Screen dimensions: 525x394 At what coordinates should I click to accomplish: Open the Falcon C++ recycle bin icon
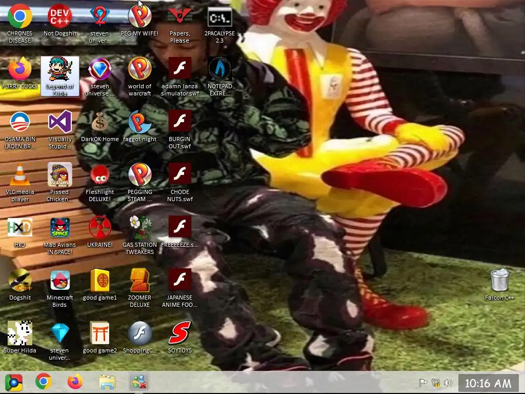point(499,281)
